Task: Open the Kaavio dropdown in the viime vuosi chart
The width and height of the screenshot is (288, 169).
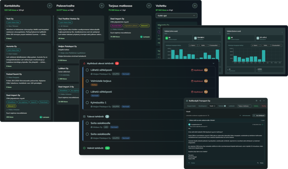Action: point(193,45)
